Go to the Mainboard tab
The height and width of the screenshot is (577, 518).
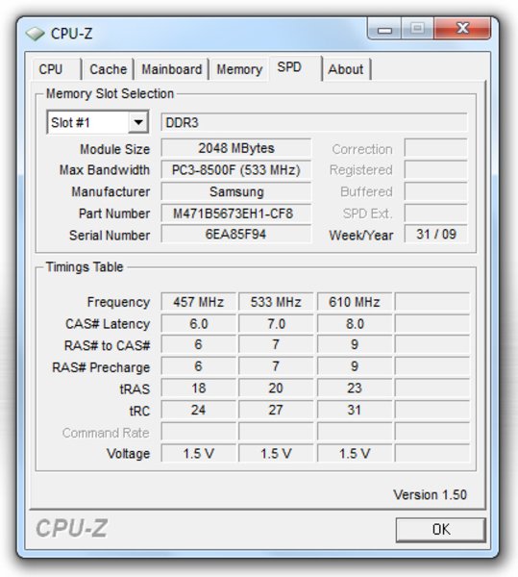pos(172,69)
